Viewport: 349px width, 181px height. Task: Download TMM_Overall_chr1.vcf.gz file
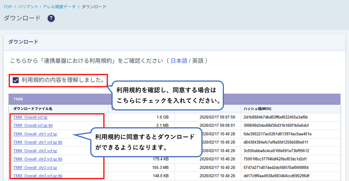point(35,134)
